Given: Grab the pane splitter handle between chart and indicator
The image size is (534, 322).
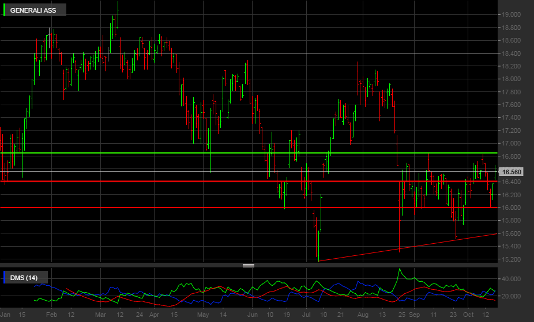Looking at the screenshot, I should pos(249,266).
